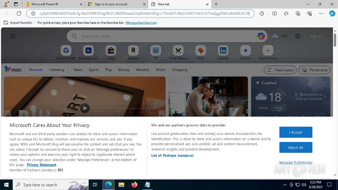Viewport: 338px width, 190px height.
Task: Open Booking.com shortcut
Action: [x=88, y=53]
